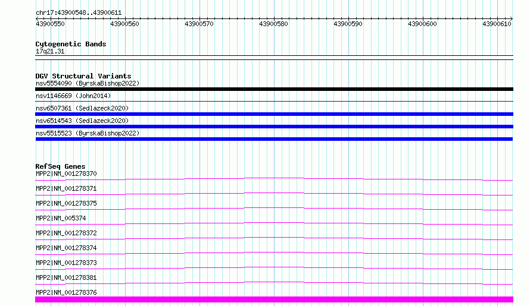Click ruler tick label 43900580
Viewport: 530px width, 306px height.
pyautogui.click(x=273, y=24)
